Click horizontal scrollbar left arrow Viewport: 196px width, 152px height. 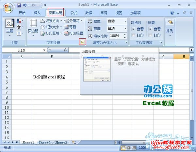[119, 142]
